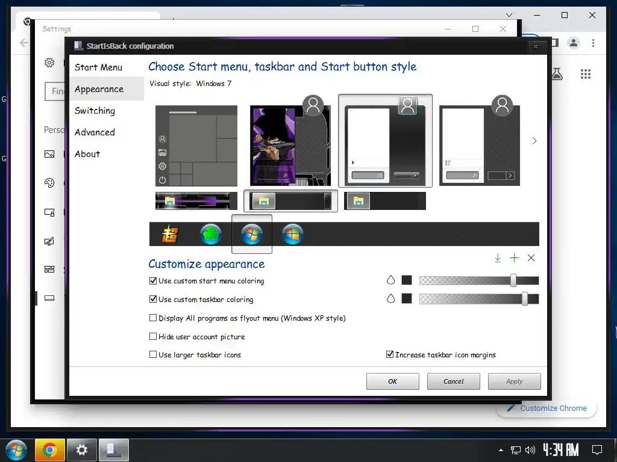Switch to Chrome on the taskbar
Viewport: 617px width, 462px height.
(x=49, y=450)
